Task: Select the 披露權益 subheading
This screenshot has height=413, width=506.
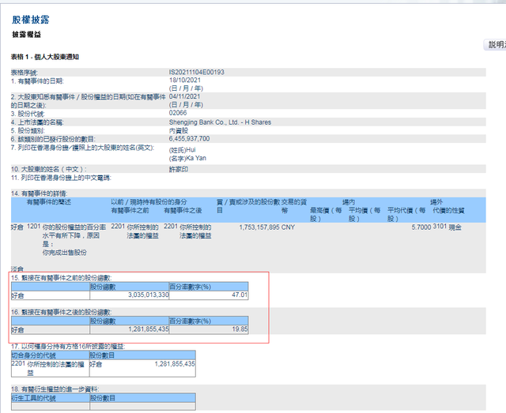Action: click(x=26, y=35)
